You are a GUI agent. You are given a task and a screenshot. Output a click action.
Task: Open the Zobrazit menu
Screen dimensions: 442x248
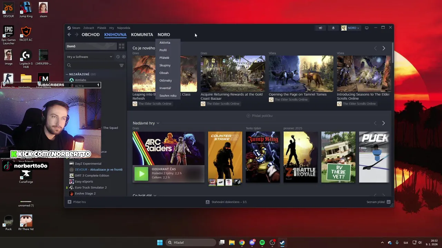(88, 28)
